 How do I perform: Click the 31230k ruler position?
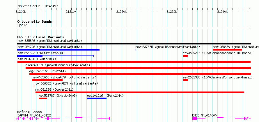[172, 12]
